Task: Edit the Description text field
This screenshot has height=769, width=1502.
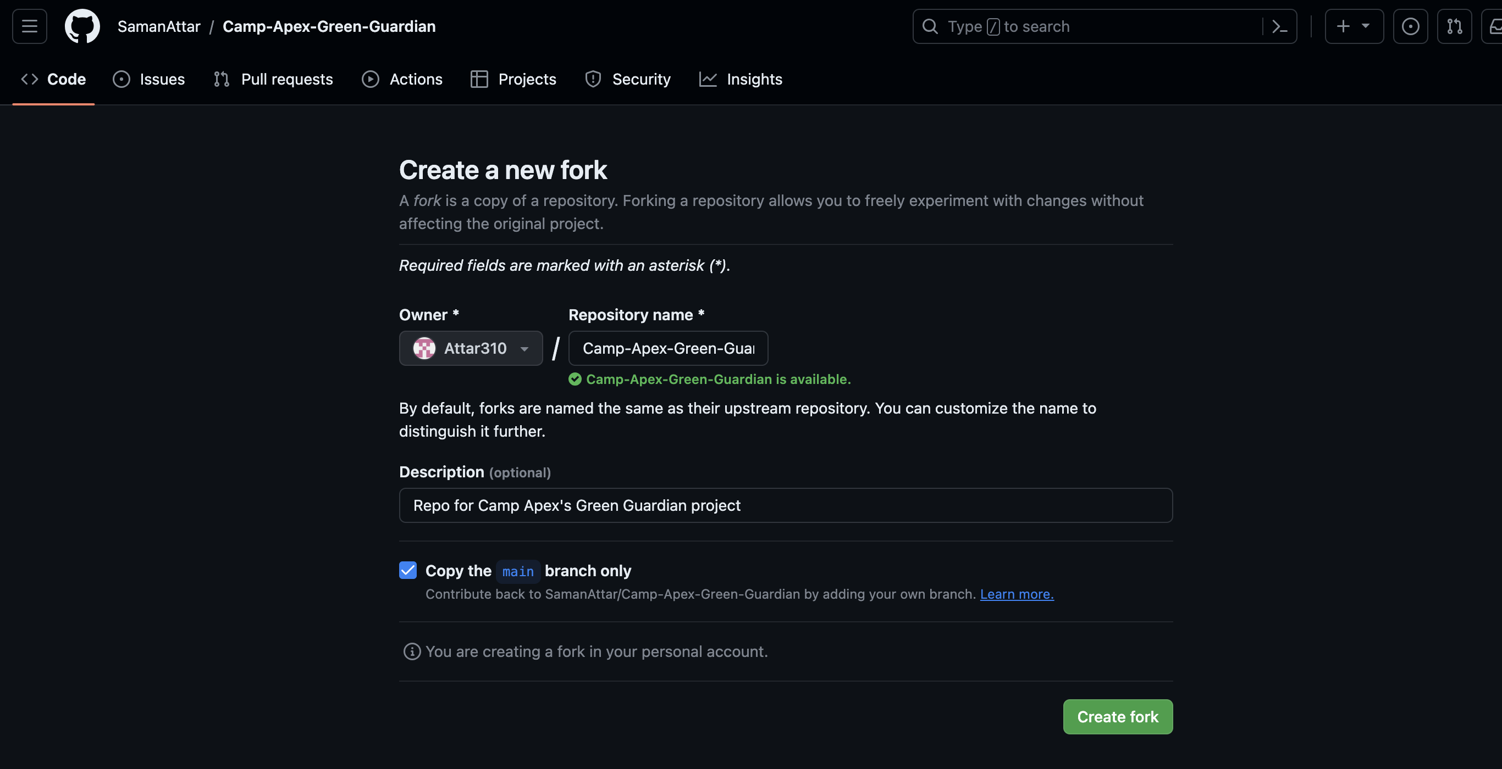Action: (x=786, y=505)
